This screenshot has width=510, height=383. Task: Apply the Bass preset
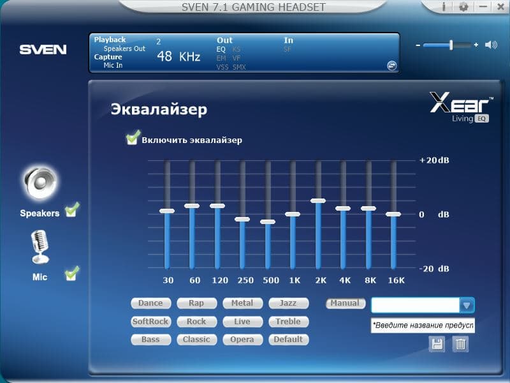151,340
